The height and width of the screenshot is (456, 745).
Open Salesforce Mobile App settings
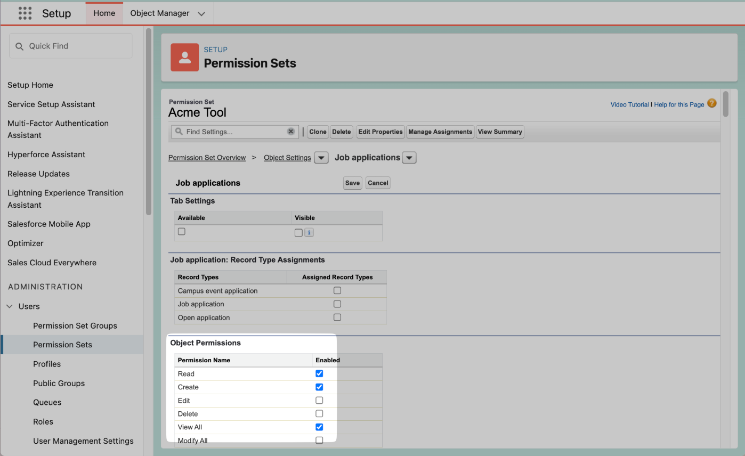49,224
